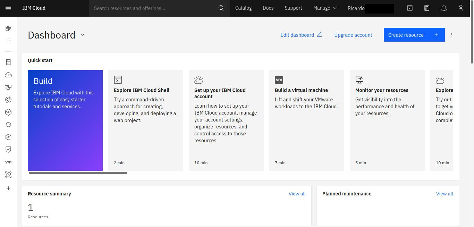The width and height of the screenshot is (474, 227).
Task: Click View all in Resource summary
Action: (x=297, y=194)
